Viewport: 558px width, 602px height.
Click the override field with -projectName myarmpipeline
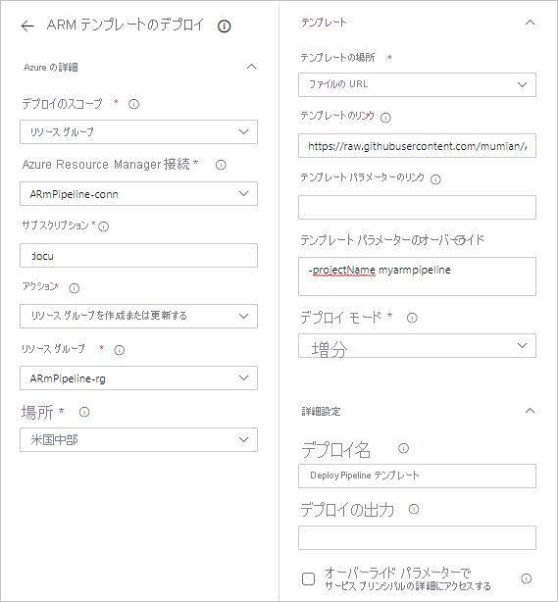[x=417, y=276]
